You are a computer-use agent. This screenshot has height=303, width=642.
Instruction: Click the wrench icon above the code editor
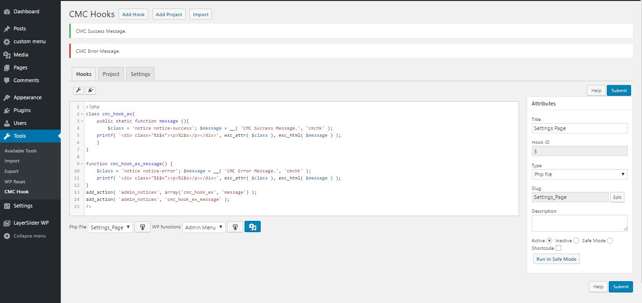78,90
